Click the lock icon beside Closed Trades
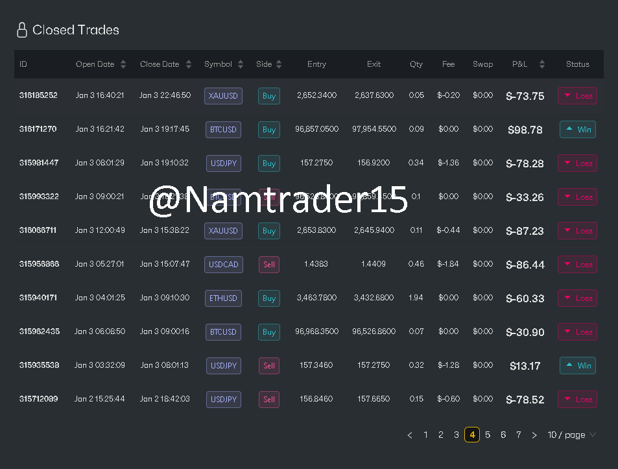The width and height of the screenshot is (618, 469). coord(23,30)
